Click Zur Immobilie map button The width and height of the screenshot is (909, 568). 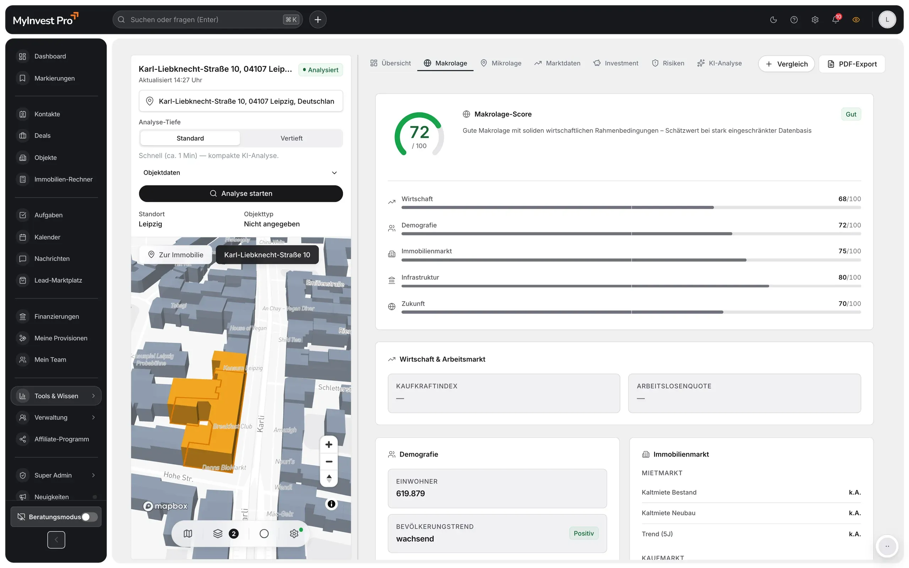[x=176, y=255]
